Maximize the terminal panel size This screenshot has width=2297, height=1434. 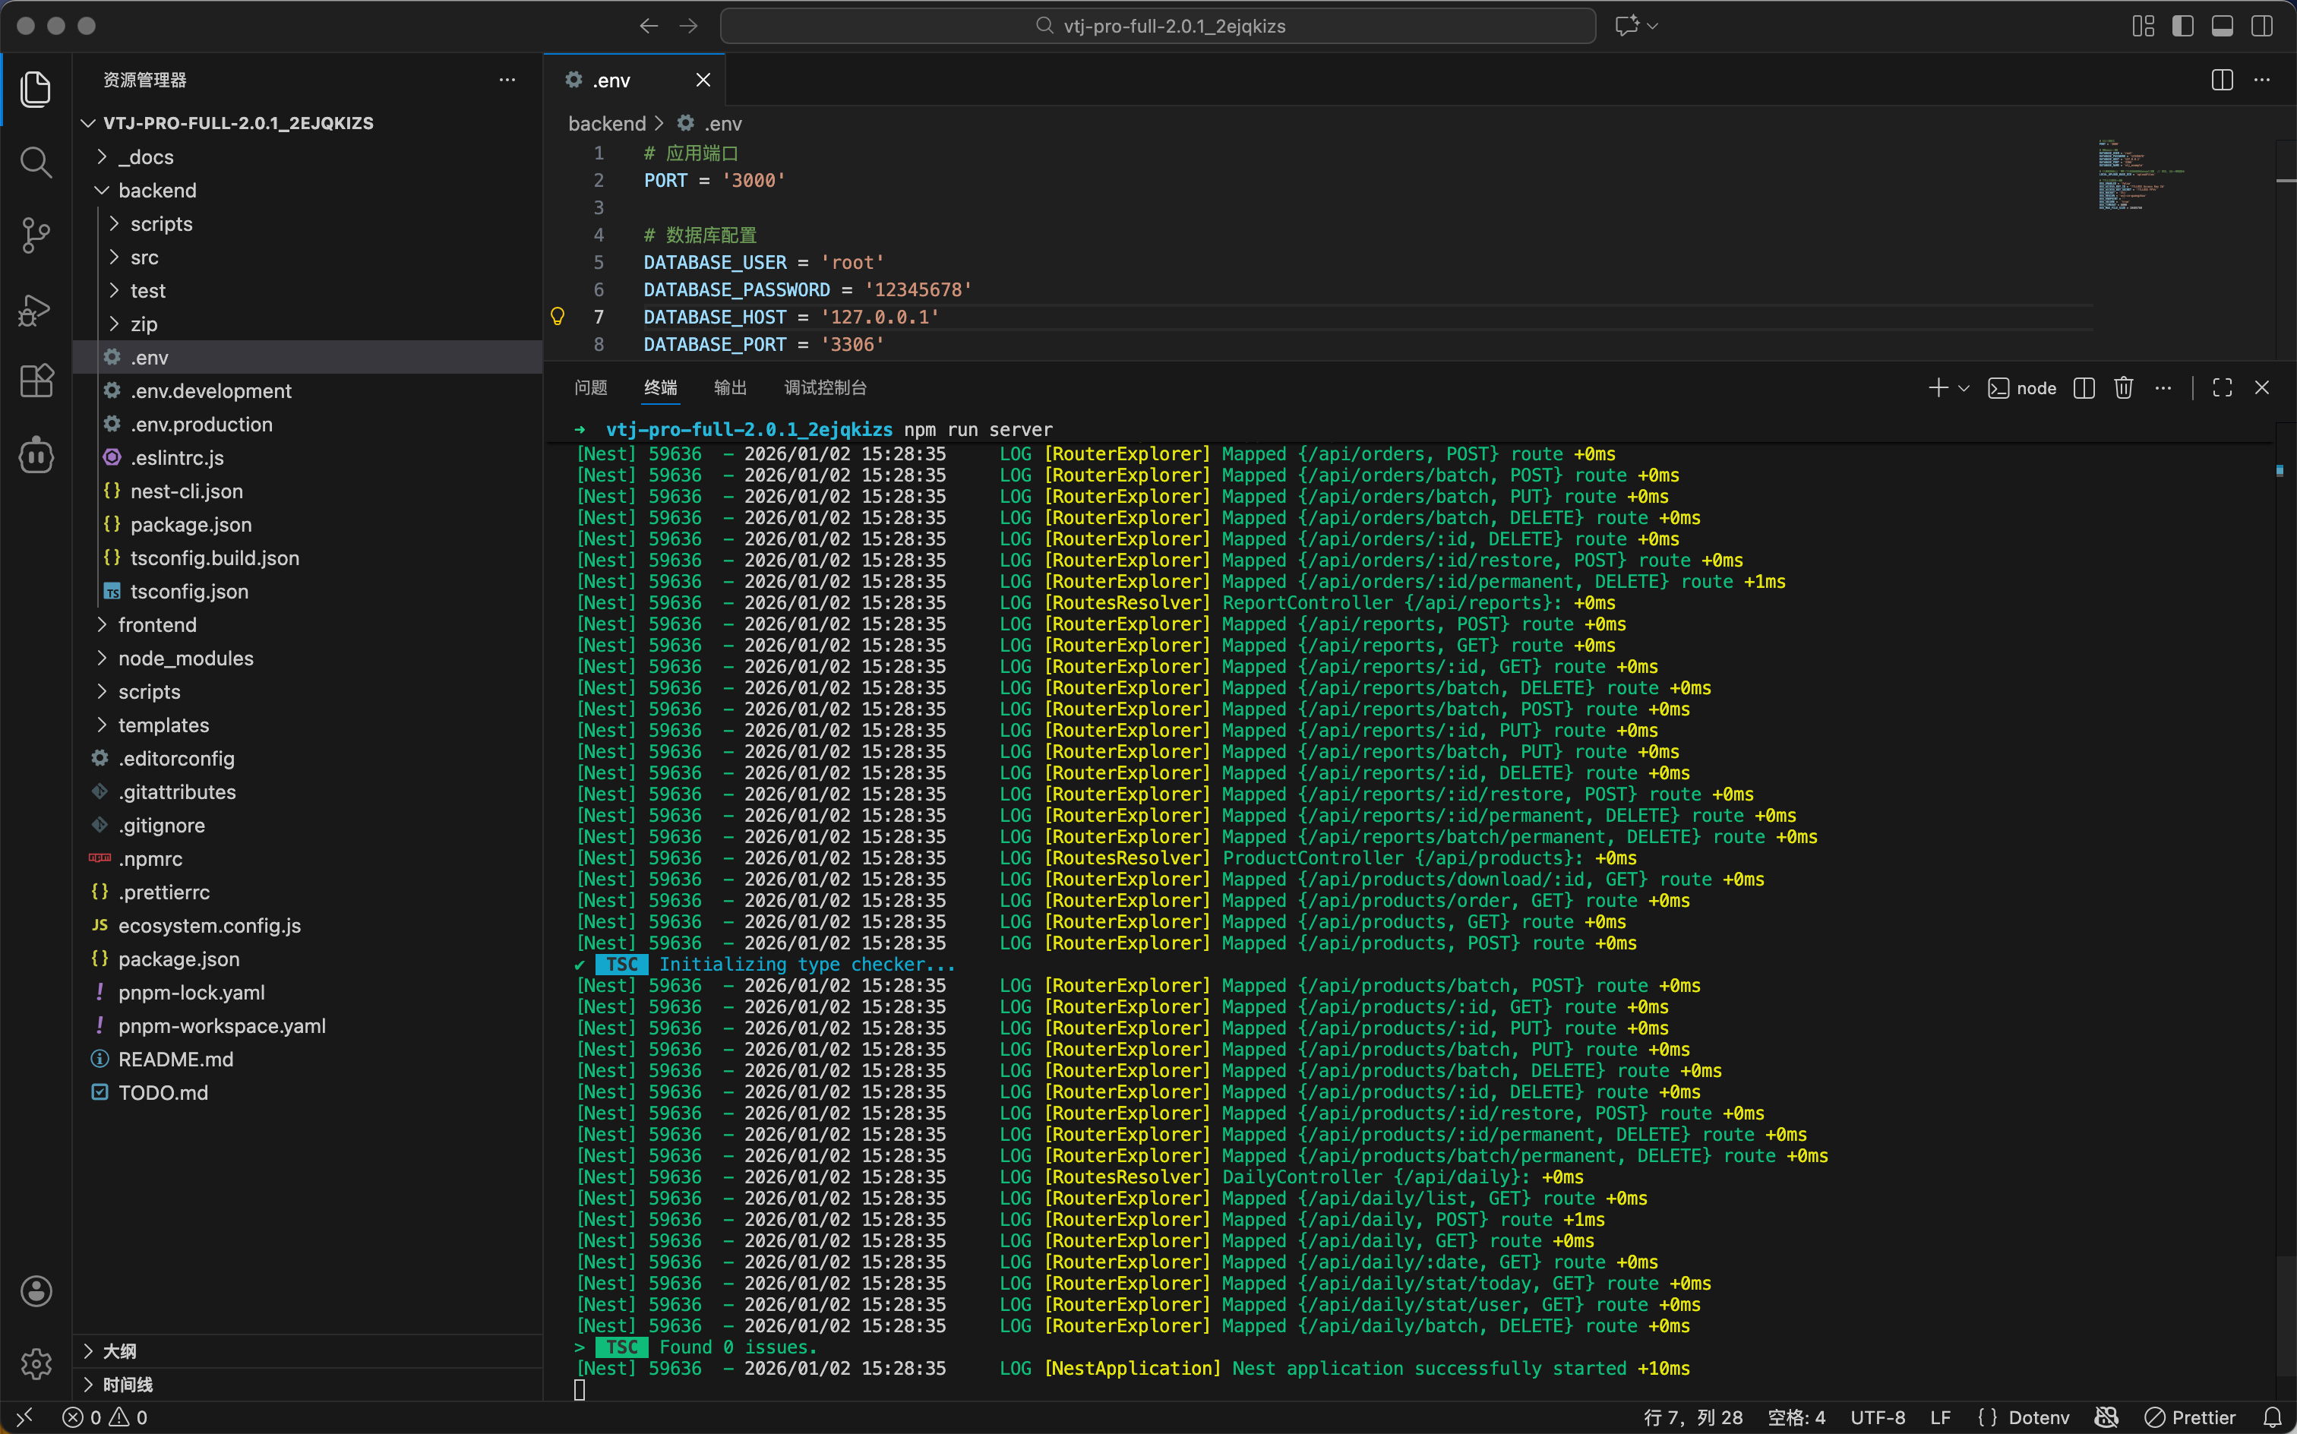pyautogui.click(x=2221, y=388)
